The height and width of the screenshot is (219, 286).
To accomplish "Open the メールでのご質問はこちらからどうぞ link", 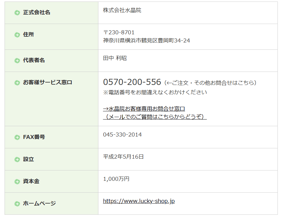I will (155, 117).
